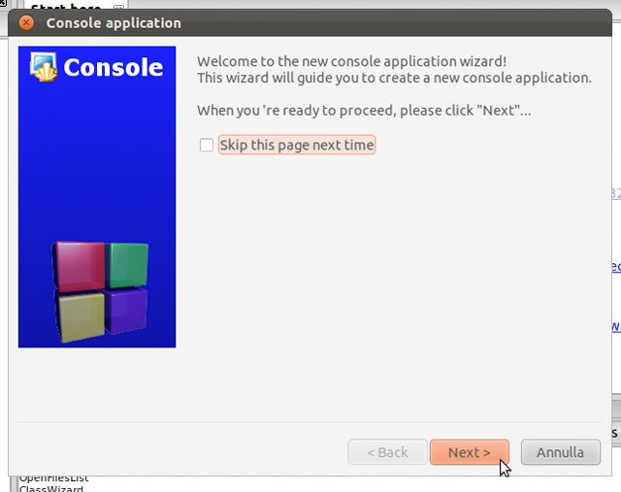621x492 pixels.
Task: Click the "When you're ready to proceed" line
Action: point(364,110)
